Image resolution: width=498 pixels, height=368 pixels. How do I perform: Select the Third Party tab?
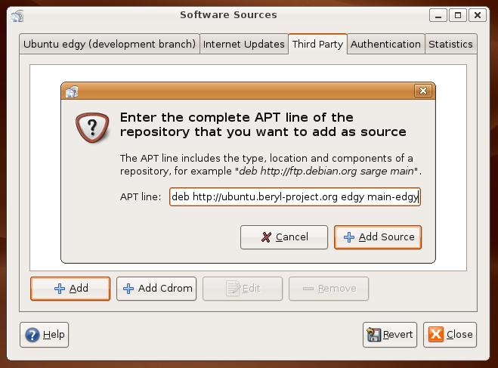coord(317,45)
